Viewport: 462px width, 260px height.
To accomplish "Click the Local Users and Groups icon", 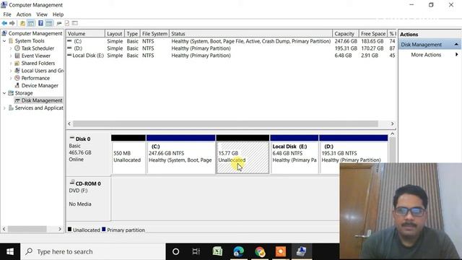I will [x=17, y=71].
